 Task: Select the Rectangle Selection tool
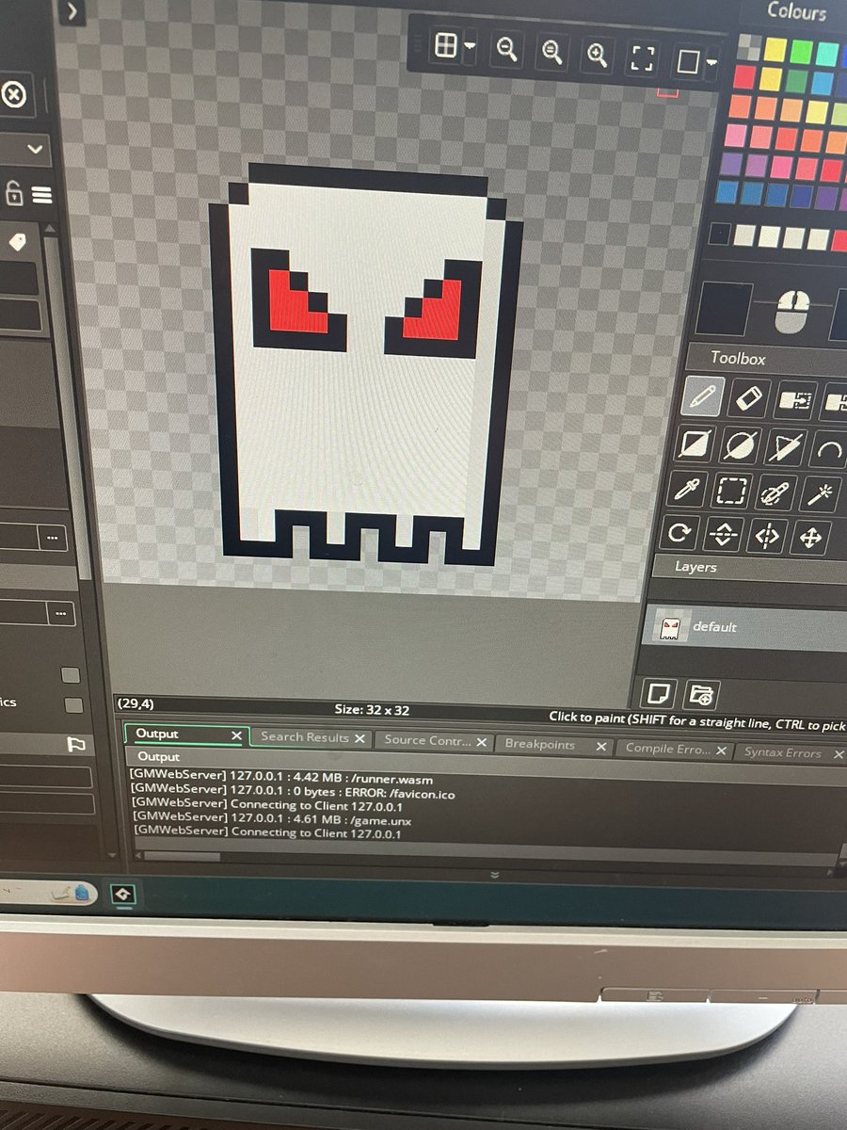click(x=730, y=492)
